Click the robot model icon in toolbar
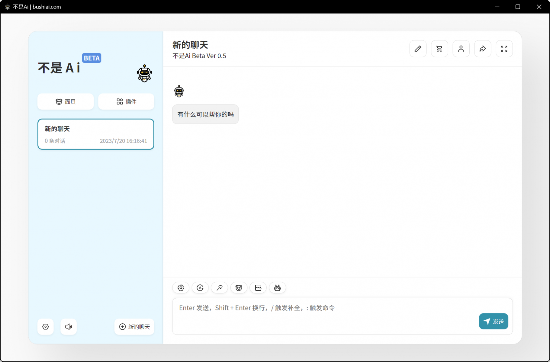 (277, 288)
